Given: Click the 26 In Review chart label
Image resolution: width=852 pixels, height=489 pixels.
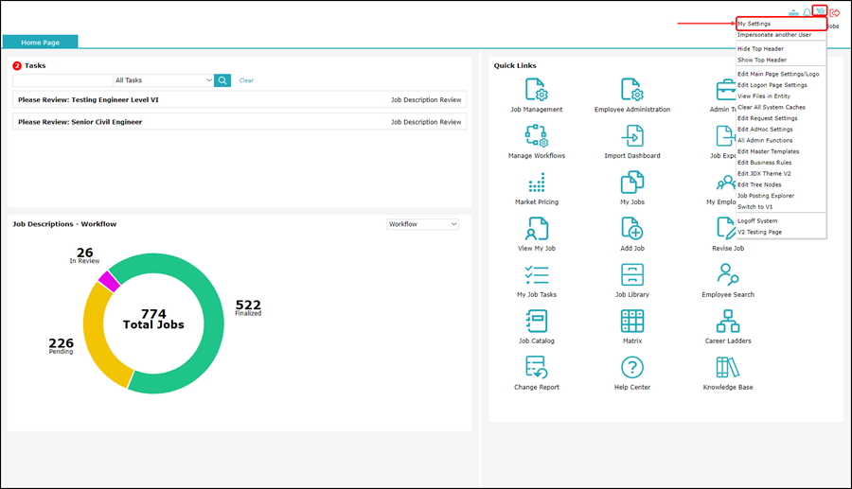Looking at the screenshot, I should 84,255.
